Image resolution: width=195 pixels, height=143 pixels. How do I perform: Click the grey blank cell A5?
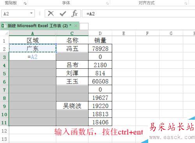pos(32,73)
